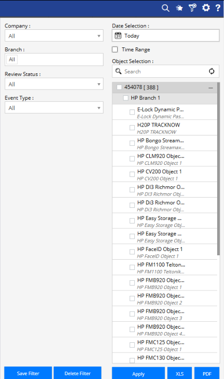
Task: Click the Save Filter button
Action: coord(28,373)
